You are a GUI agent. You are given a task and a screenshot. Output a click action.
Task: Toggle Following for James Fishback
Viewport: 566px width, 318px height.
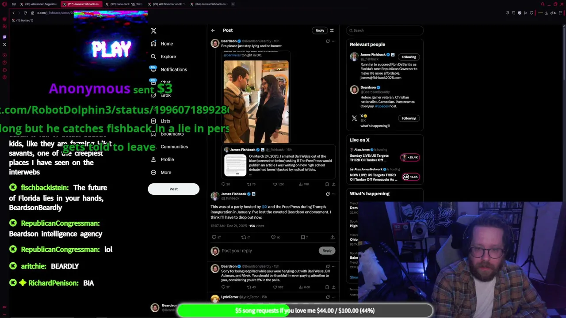[x=409, y=57]
